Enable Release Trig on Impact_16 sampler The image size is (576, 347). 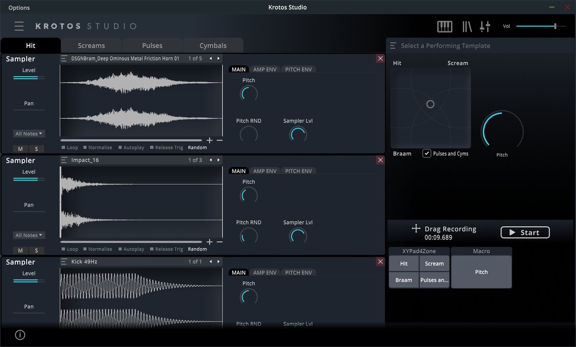point(167,249)
